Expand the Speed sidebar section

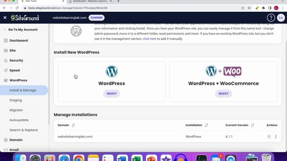click(x=15, y=70)
